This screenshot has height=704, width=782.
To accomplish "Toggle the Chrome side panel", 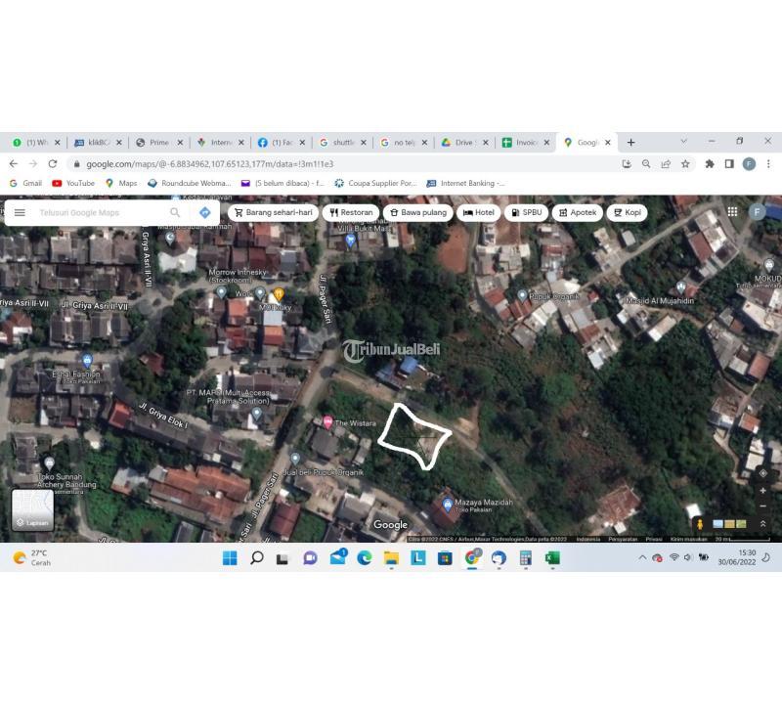I will [x=729, y=164].
